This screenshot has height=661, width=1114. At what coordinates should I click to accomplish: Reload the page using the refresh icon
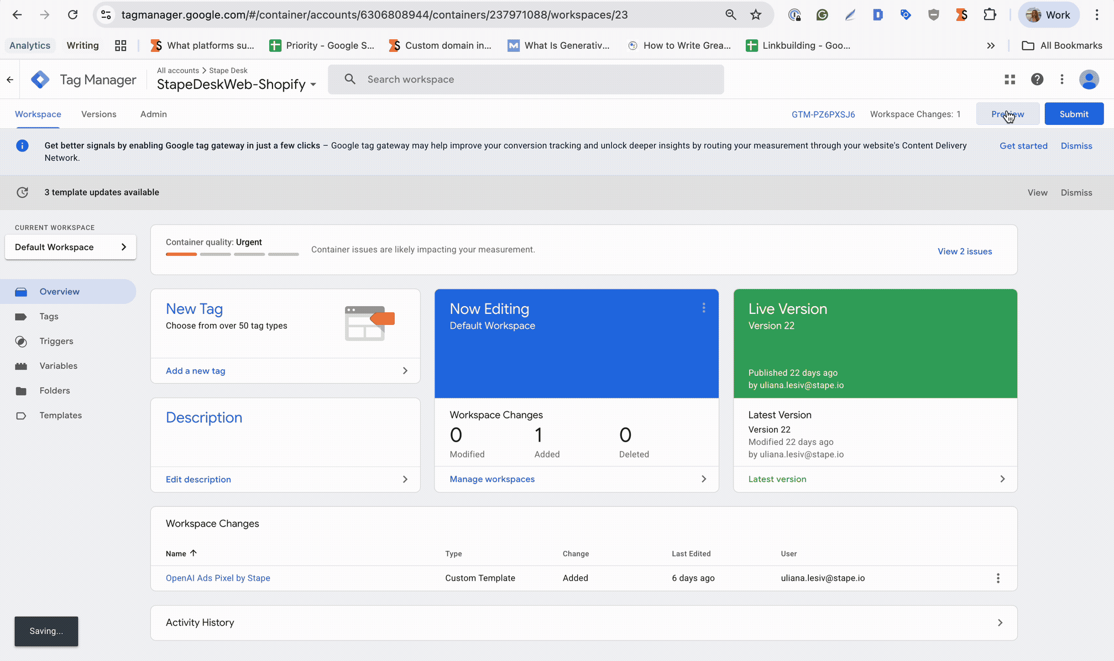(72, 15)
